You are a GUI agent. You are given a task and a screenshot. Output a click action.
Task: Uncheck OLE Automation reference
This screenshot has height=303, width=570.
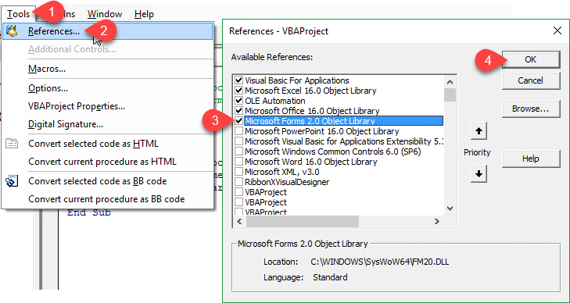[238, 101]
